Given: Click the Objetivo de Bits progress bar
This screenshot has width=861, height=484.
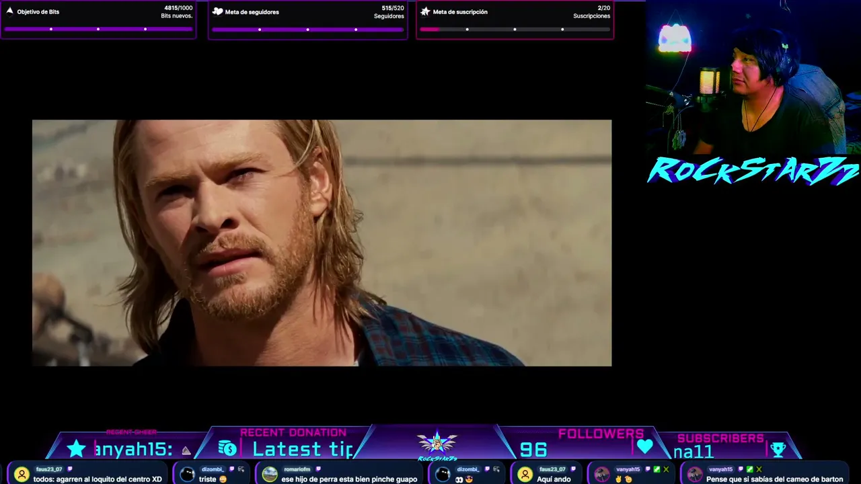Looking at the screenshot, I should point(98,29).
